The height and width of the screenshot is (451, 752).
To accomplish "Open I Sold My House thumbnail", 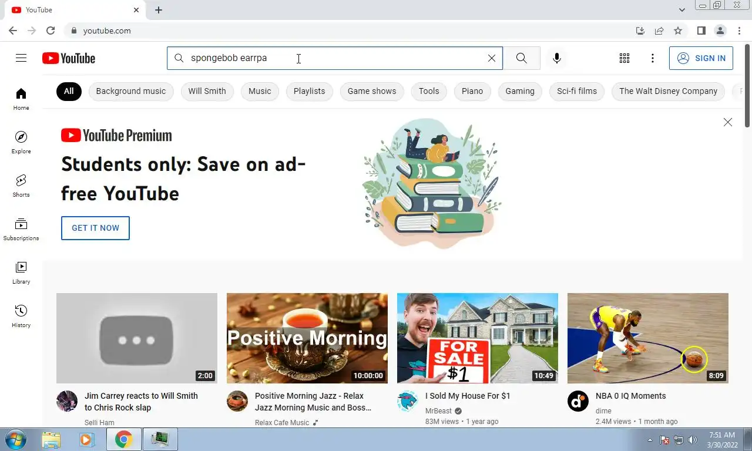I will click(x=478, y=338).
